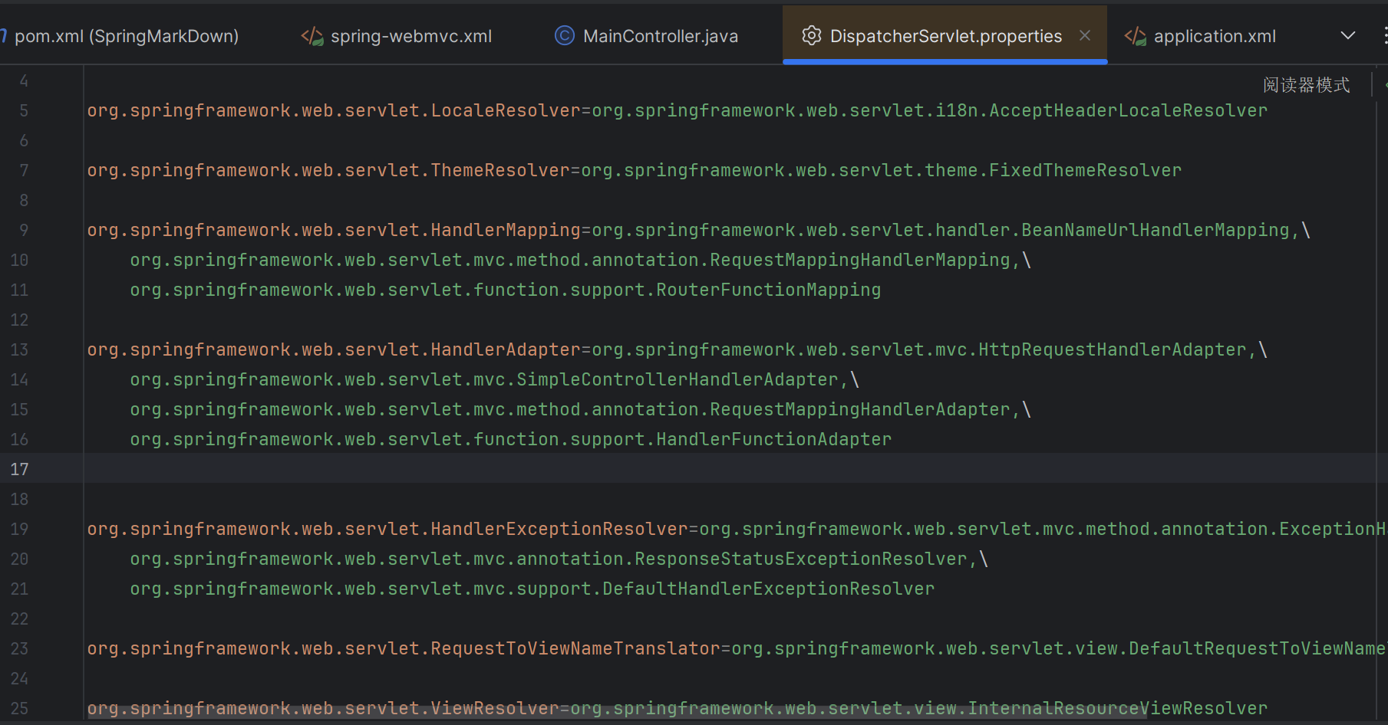1388x725 pixels.
Task: Click line number 13 in gutter
Action: [19, 349]
